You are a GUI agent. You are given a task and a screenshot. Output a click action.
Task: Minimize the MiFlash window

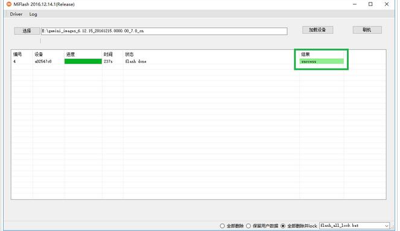[355, 4]
